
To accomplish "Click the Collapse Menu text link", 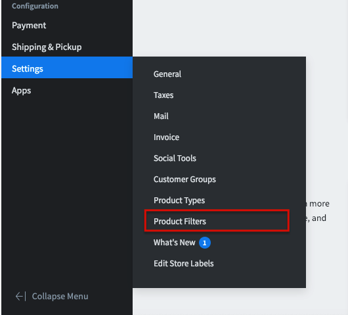I will 60,297.
